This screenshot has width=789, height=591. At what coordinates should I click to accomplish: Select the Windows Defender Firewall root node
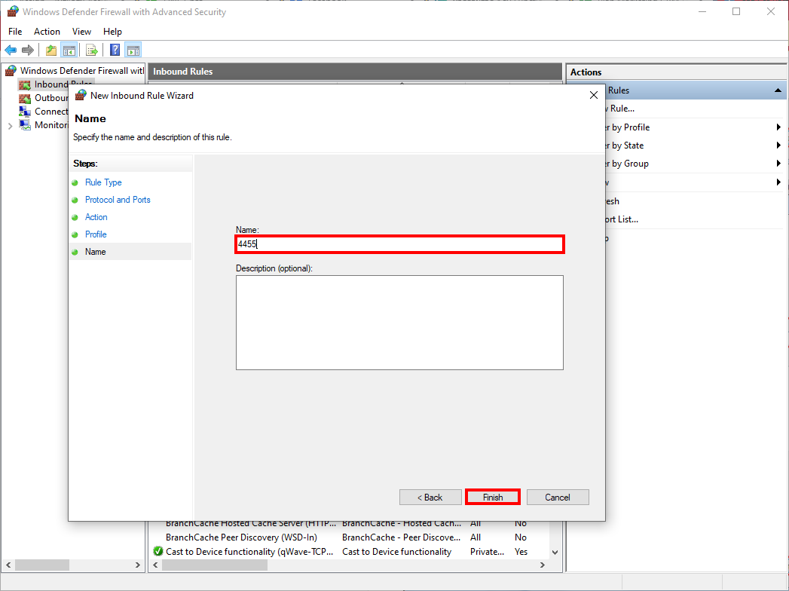click(x=81, y=70)
